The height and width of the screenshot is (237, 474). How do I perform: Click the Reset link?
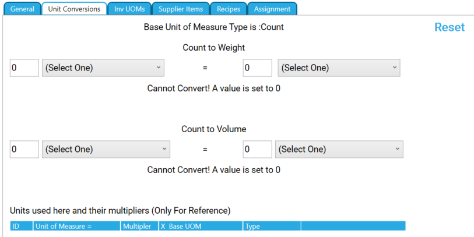(450, 27)
